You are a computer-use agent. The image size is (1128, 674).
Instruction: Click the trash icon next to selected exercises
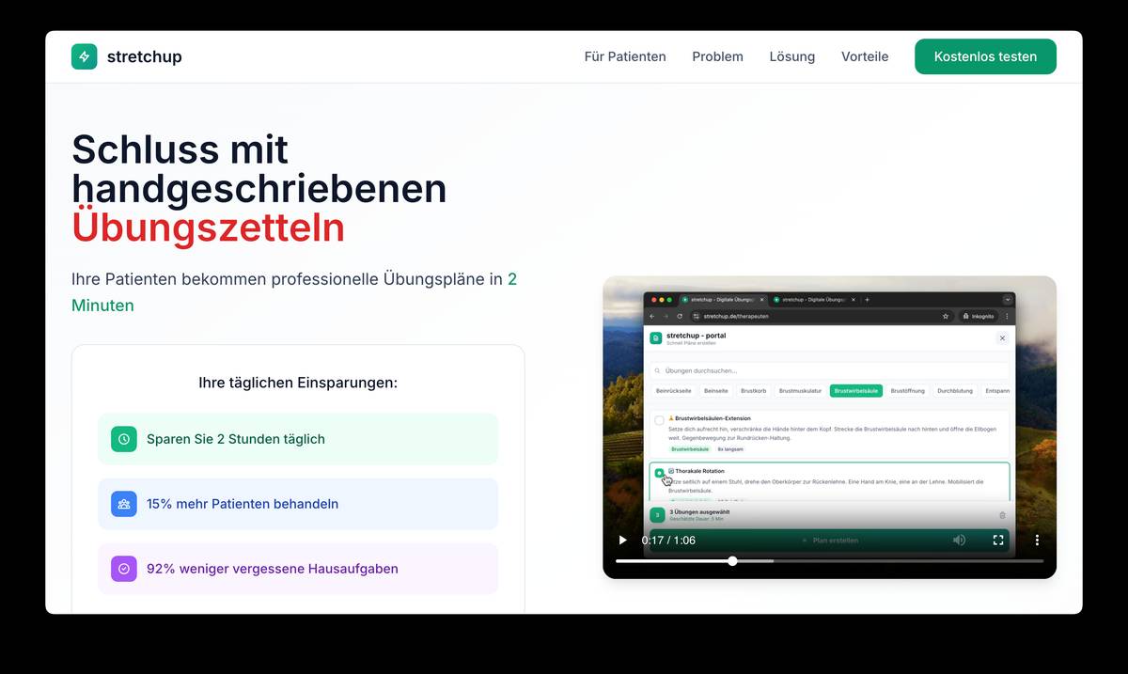1002,515
